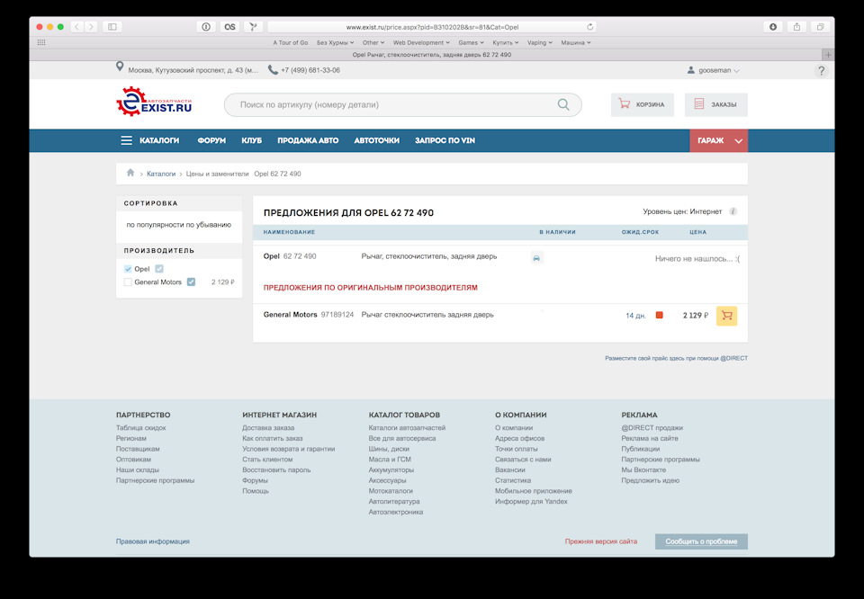Go back in Safari
This screenshot has width=864, height=599.
[x=77, y=26]
